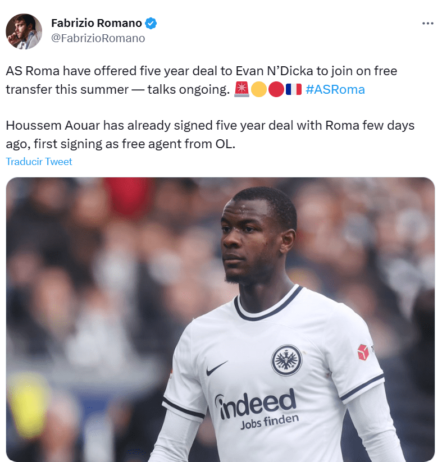The width and height of the screenshot is (442, 462).
Task: Click the indeed sponsor logo
Action: 256,403
